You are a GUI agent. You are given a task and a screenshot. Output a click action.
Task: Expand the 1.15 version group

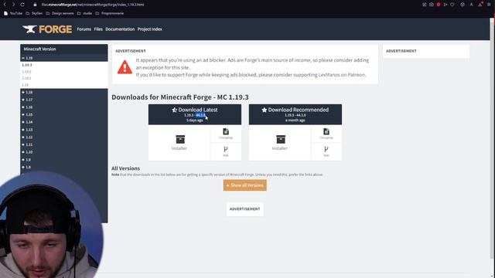27,115
